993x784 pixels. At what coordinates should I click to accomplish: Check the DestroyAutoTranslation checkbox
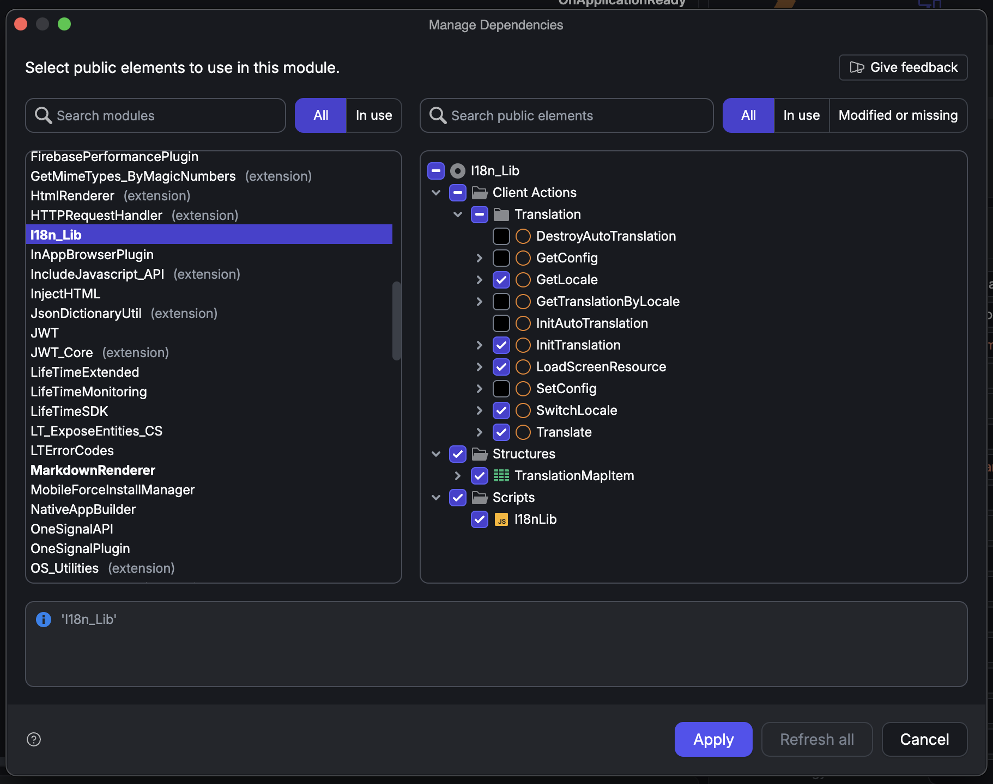pos(501,236)
